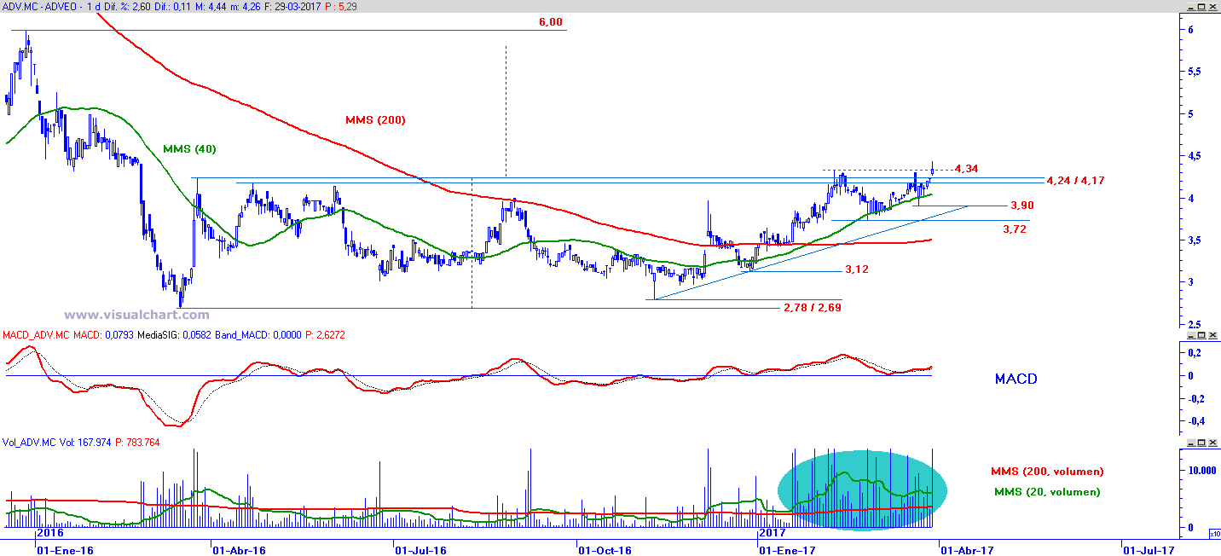Click the 01-Jul-17 date axis label
This screenshot has height=556, width=1221.
click(1148, 551)
